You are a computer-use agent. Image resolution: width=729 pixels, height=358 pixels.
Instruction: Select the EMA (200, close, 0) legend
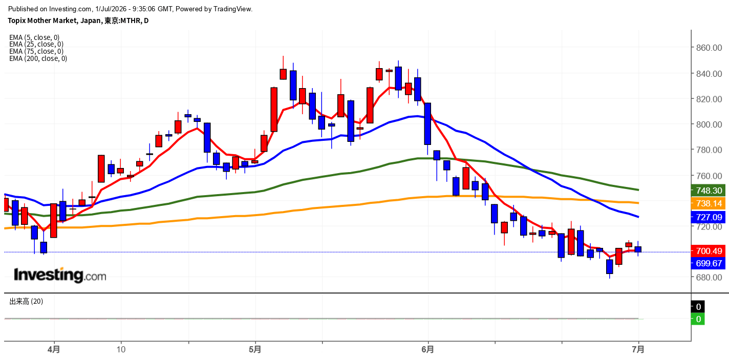point(38,58)
